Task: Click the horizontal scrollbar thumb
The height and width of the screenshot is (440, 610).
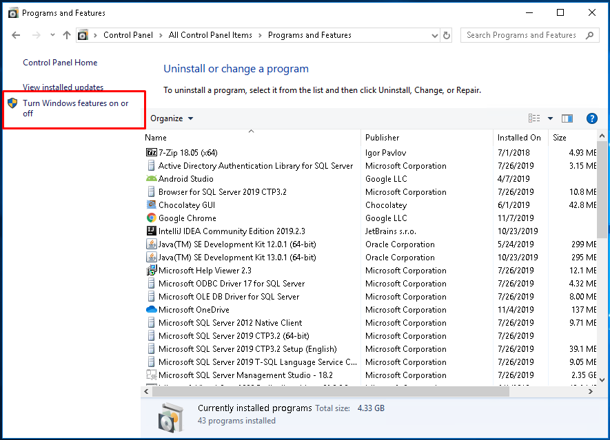Action: [331, 391]
